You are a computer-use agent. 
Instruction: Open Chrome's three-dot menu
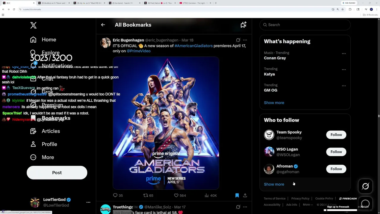click(376, 9)
